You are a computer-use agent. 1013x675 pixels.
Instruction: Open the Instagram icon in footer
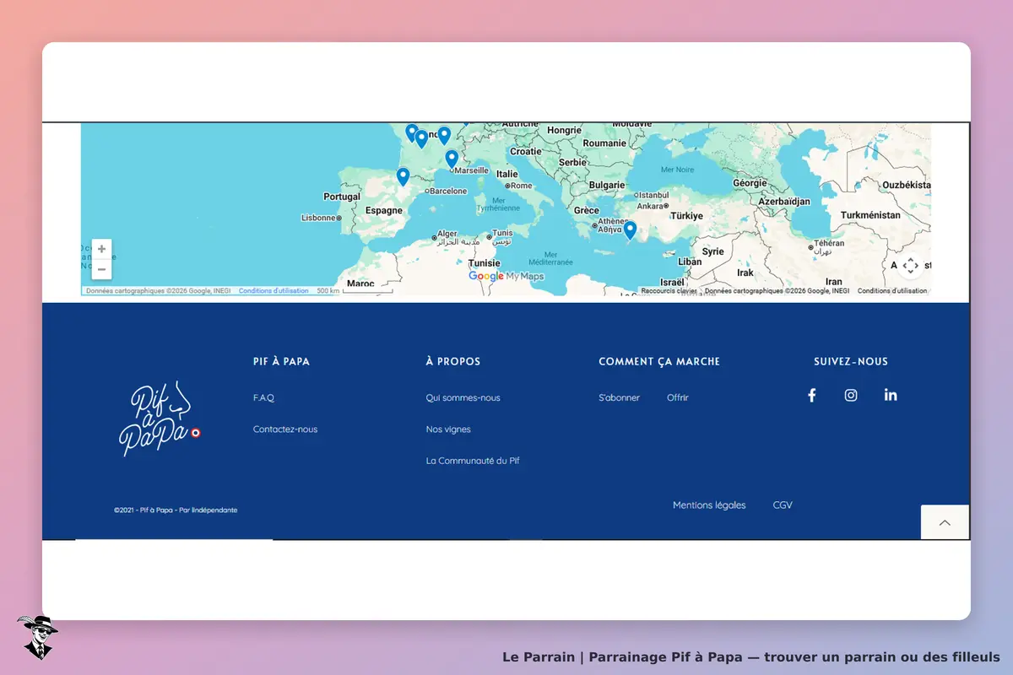[851, 395]
